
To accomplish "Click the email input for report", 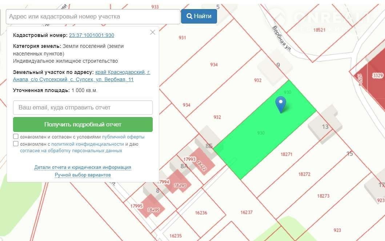I will click(83, 108).
